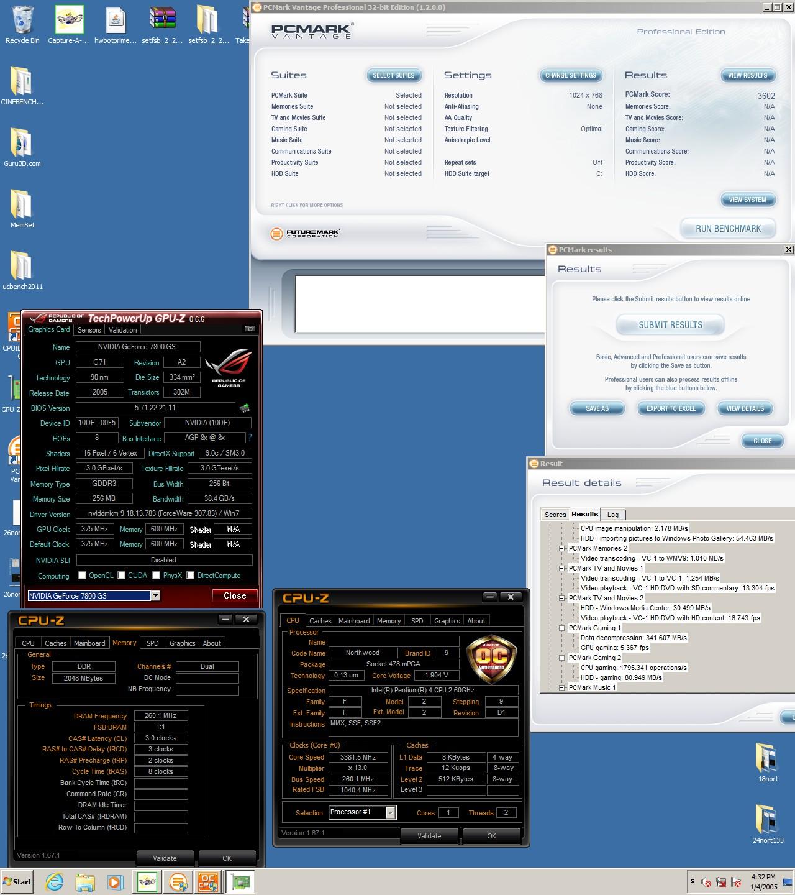Image resolution: width=795 pixels, height=895 pixels.
Task: Click the Futuremark Corporation logo
Action: pyautogui.click(x=306, y=234)
